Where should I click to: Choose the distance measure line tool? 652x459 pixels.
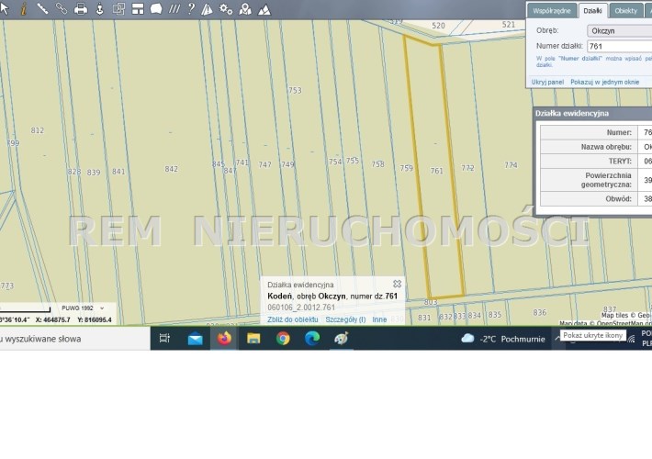(42, 9)
